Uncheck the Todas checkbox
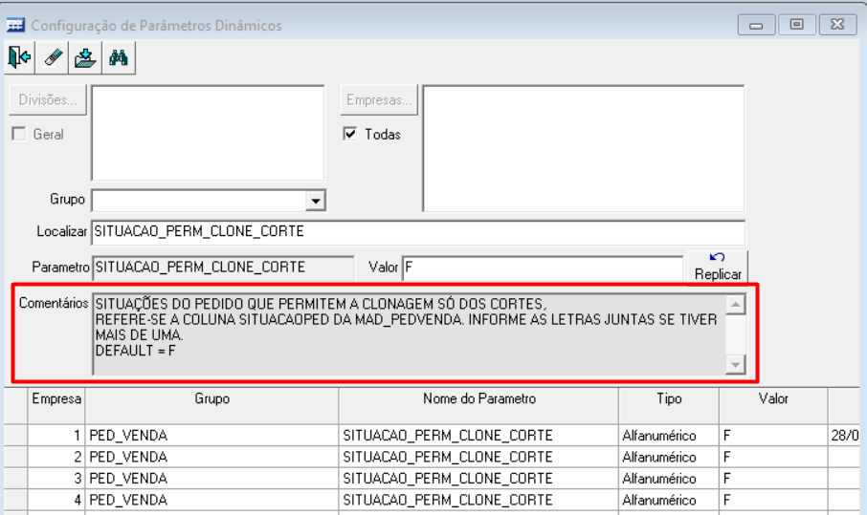This screenshot has width=867, height=515. (x=350, y=134)
